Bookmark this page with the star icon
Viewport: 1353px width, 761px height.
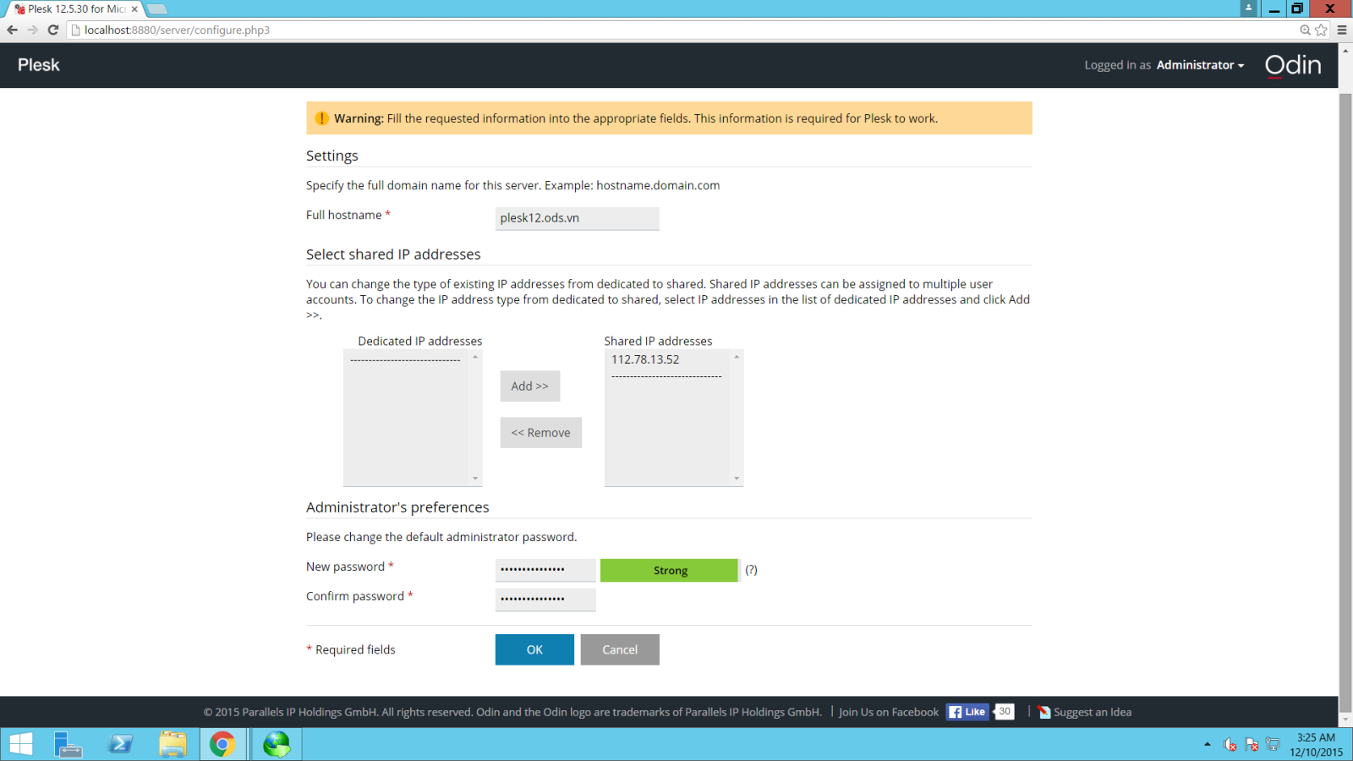1321,30
